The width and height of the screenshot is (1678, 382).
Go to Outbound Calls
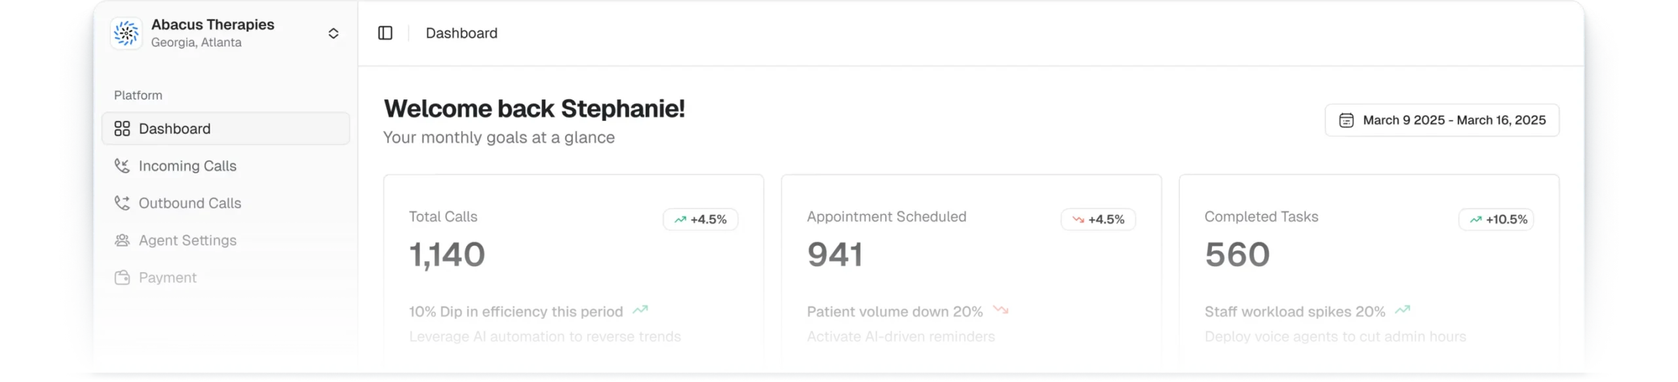tap(190, 203)
